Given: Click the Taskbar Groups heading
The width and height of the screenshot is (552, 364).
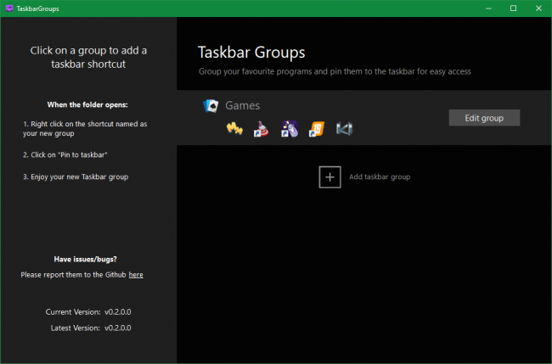Looking at the screenshot, I should coord(251,53).
